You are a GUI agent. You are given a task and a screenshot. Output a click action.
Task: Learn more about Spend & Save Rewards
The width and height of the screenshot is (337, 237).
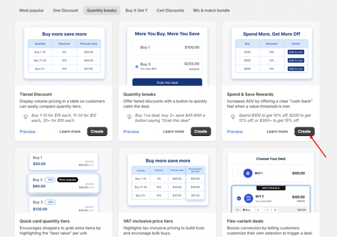[x=277, y=131]
